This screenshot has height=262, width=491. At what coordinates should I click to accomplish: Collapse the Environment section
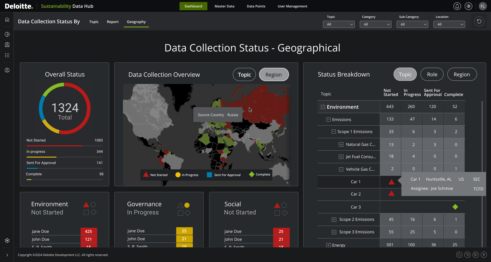[322, 107]
